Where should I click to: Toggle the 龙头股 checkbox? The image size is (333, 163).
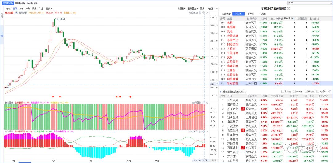(282, 92)
